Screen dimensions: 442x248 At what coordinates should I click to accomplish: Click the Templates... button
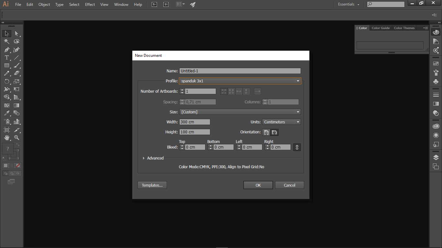point(152,185)
